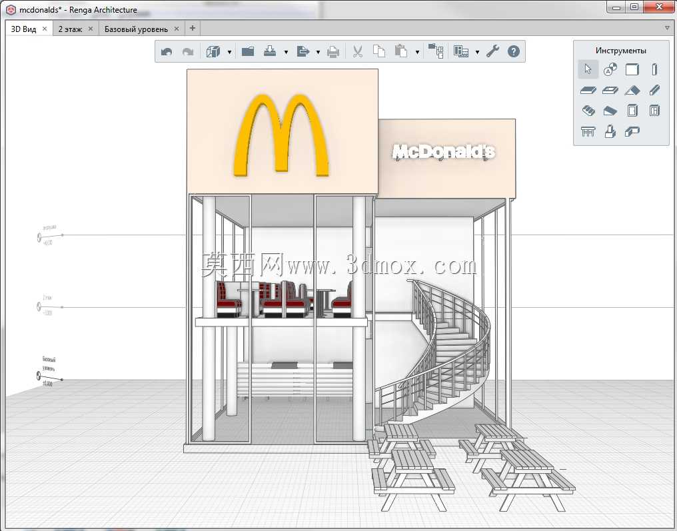Image resolution: width=677 pixels, height=531 pixels.
Task: Expand the Paste options dropdown arrow
Action: [x=417, y=52]
